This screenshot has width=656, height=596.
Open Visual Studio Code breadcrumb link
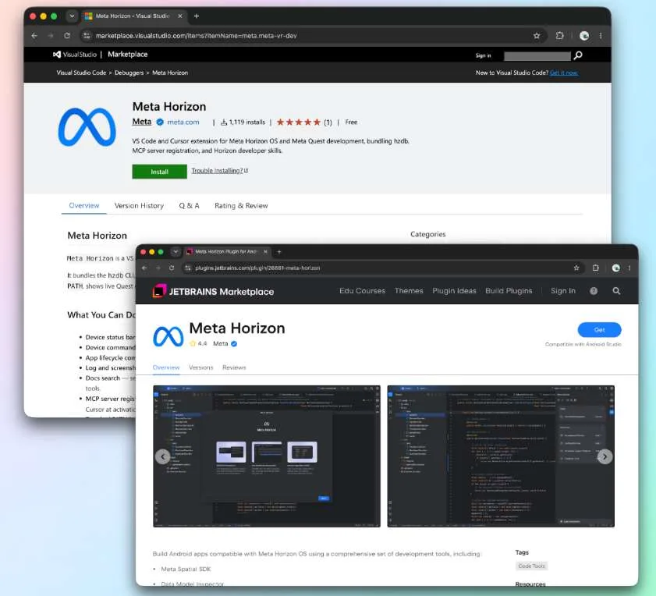pyautogui.click(x=81, y=73)
